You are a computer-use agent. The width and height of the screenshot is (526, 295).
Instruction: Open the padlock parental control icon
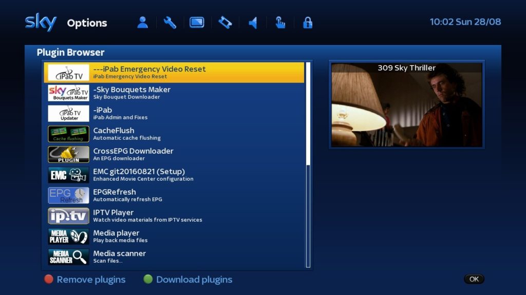[x=308, y=23]
